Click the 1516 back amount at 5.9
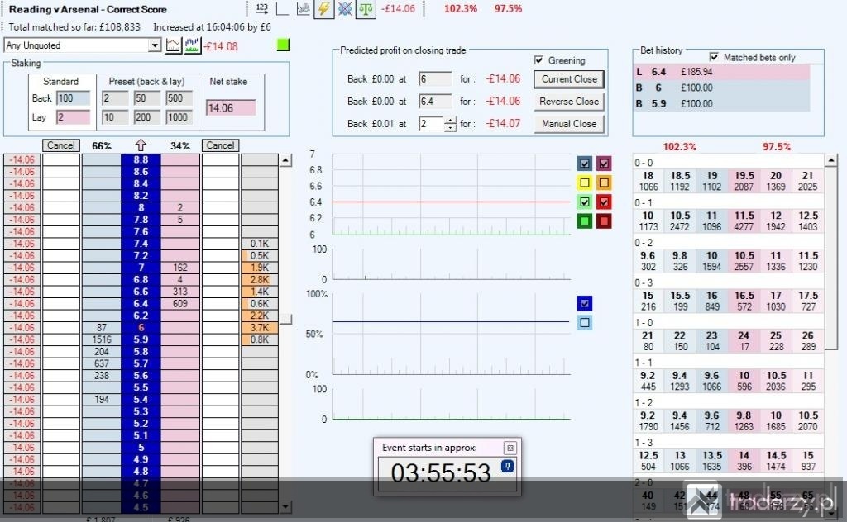The image size is (847, 522). 102,339
